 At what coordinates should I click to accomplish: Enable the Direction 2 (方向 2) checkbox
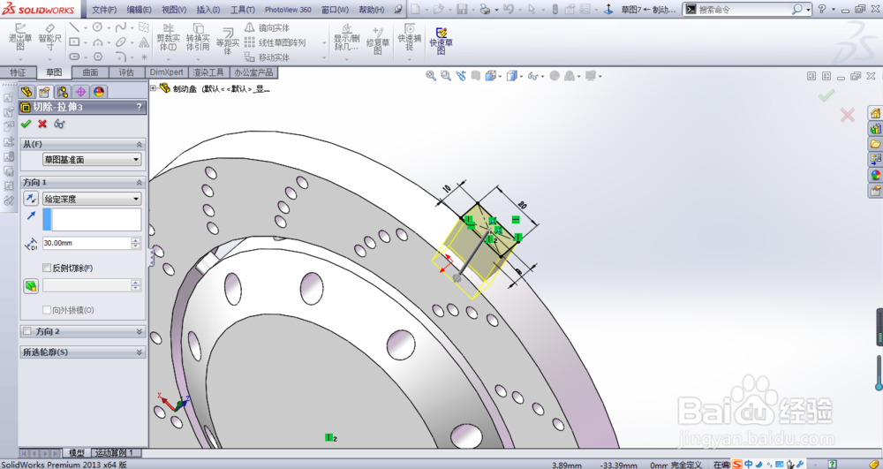click(x=27, y=331)
